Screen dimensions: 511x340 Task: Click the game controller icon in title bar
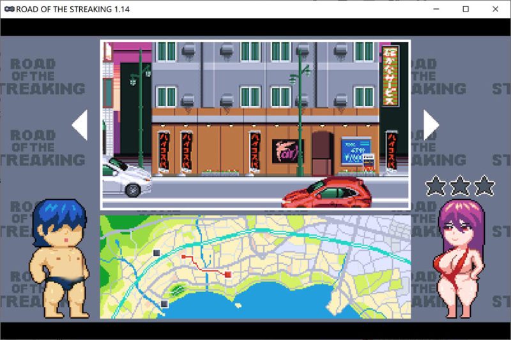click(8, 9)
